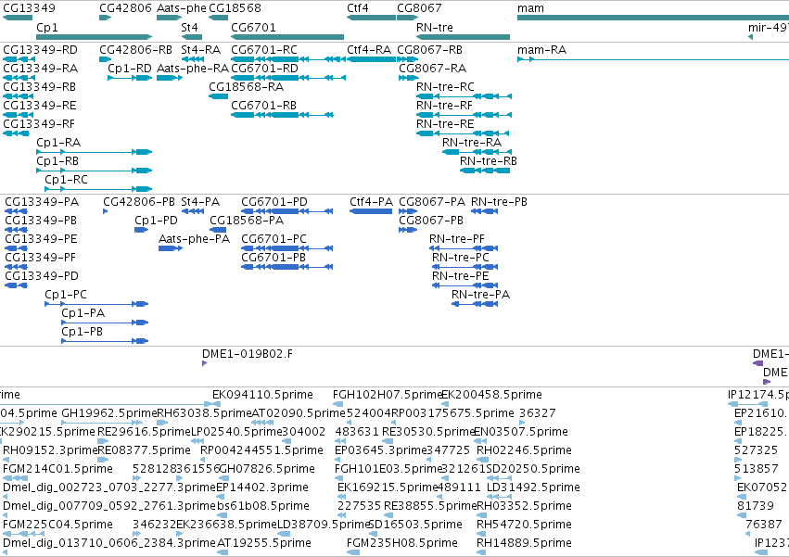The width and height of the screenshot is (789, 557).
Task: Select the RE29616.5prime EST label
Action: [x=144, y=432]
